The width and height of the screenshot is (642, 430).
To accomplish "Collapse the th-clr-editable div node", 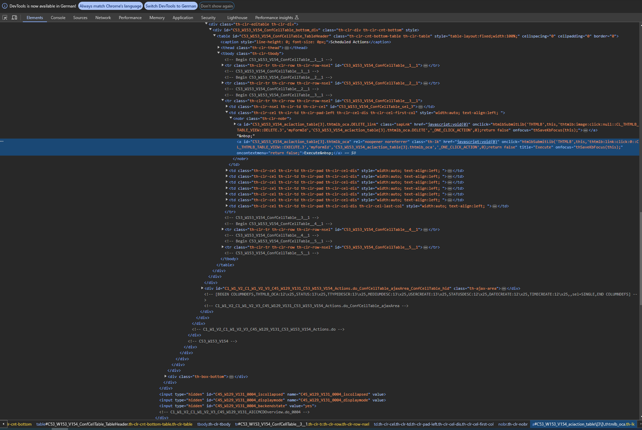I will pyautogui.click(x=206, y=24).
